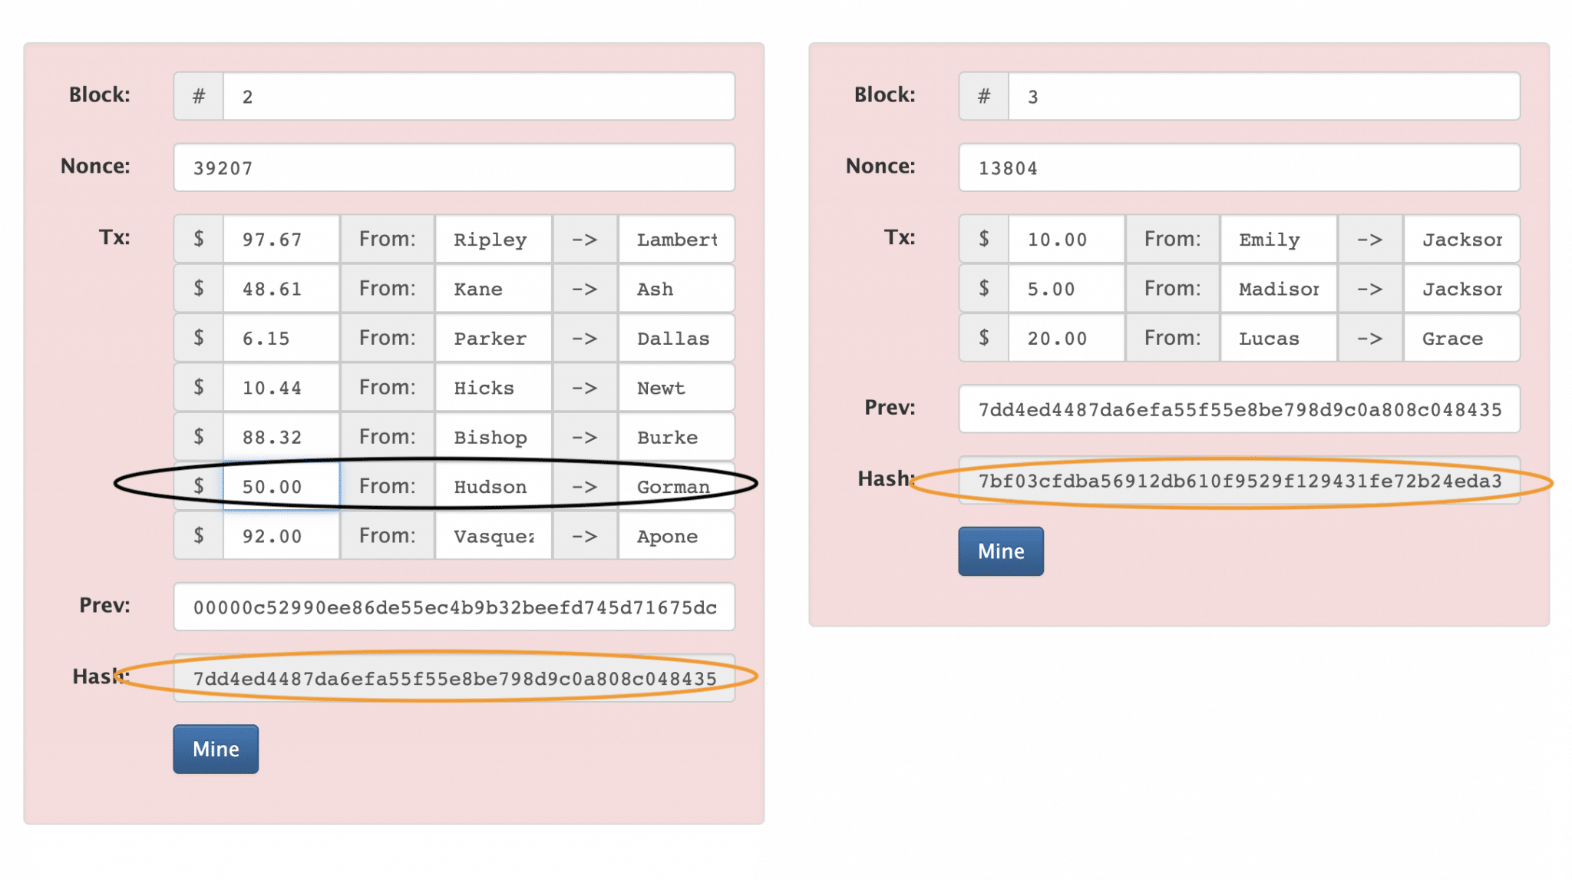Click the 50.00 amount field
The height and width of the screenshot is (880, 1572).
(281, 486)
